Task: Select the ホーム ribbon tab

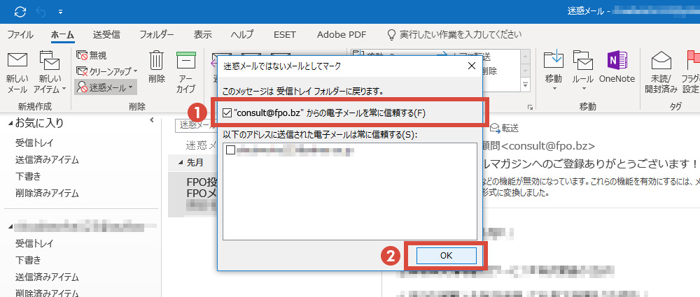Action: point(62,34)
